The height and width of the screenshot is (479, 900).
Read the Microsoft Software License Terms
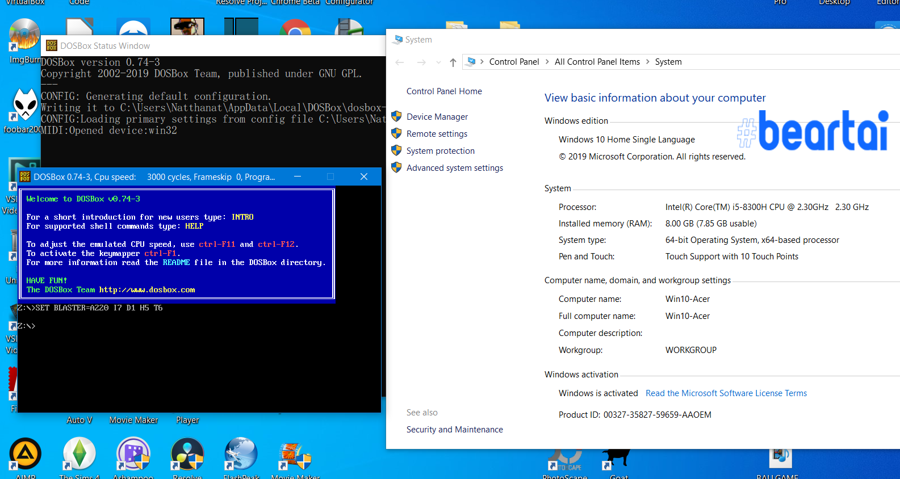point(726,393)
